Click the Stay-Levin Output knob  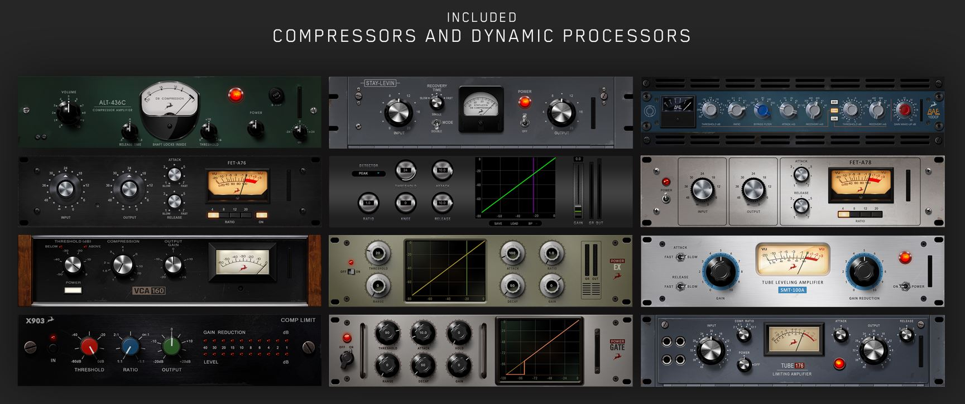561,113
